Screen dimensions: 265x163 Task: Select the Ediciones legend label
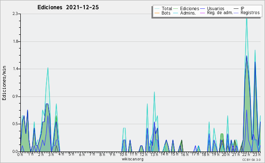pos(189,8)
